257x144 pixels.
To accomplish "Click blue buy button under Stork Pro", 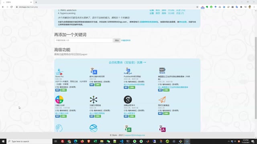I will point(57,90).
